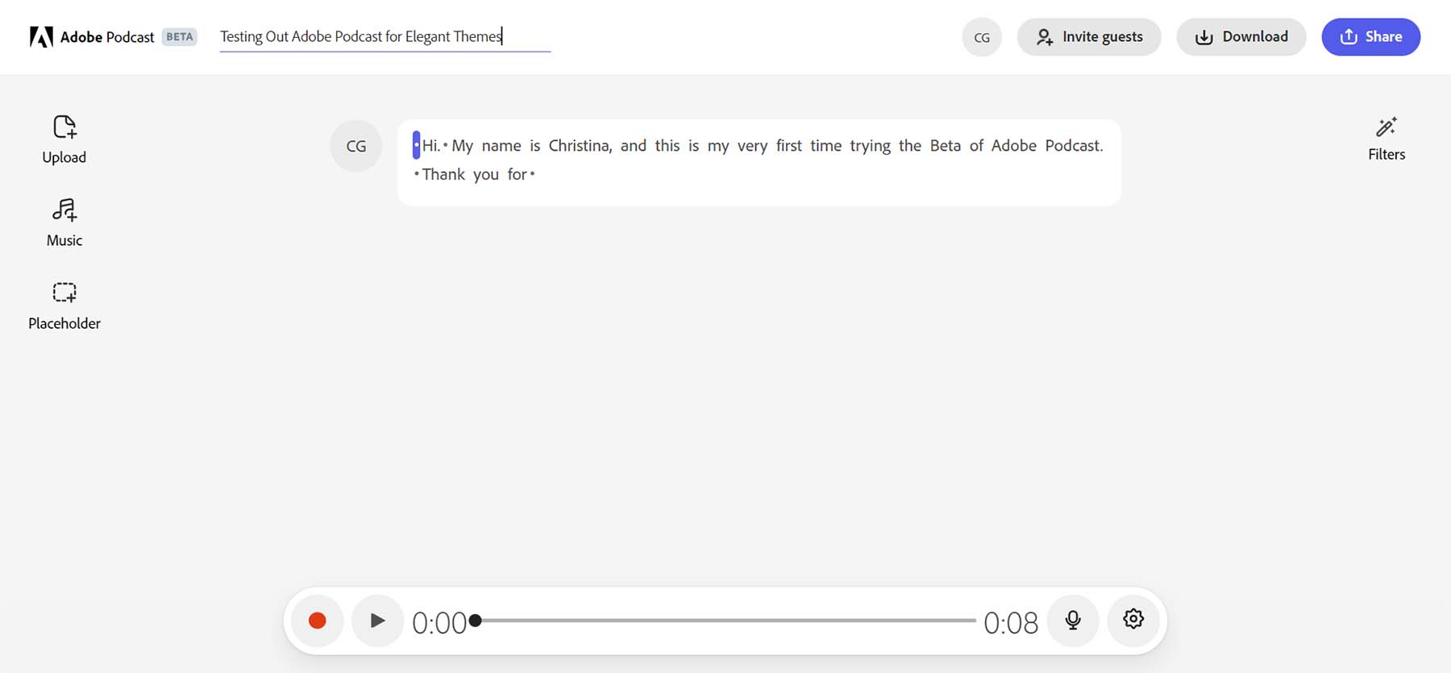This screenshot has height=673, width=1451.
Task: Click the CG speaker avatar beside transcript
Action: click(x=355, y=146)
